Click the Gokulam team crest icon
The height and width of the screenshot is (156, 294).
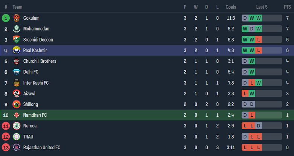pyautogui.click(x=16, y=18)
